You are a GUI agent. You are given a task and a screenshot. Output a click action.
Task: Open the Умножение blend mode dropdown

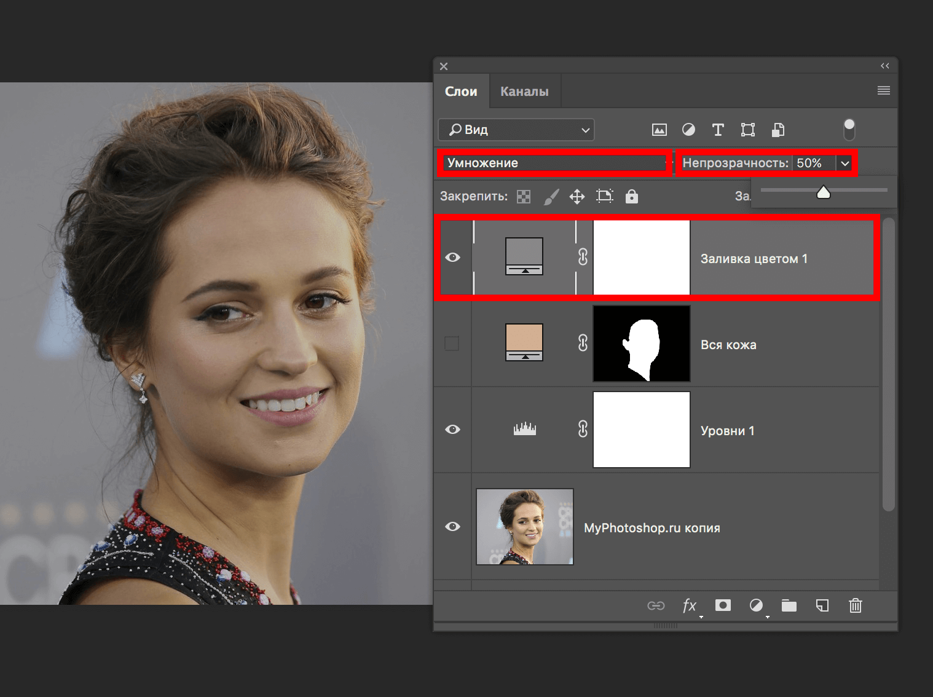555,163
